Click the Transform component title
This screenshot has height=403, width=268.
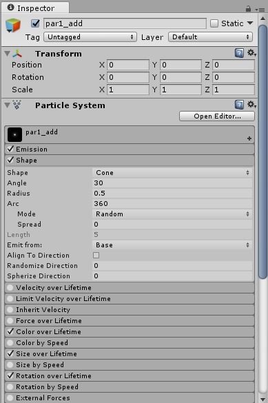tap(59, 54)
